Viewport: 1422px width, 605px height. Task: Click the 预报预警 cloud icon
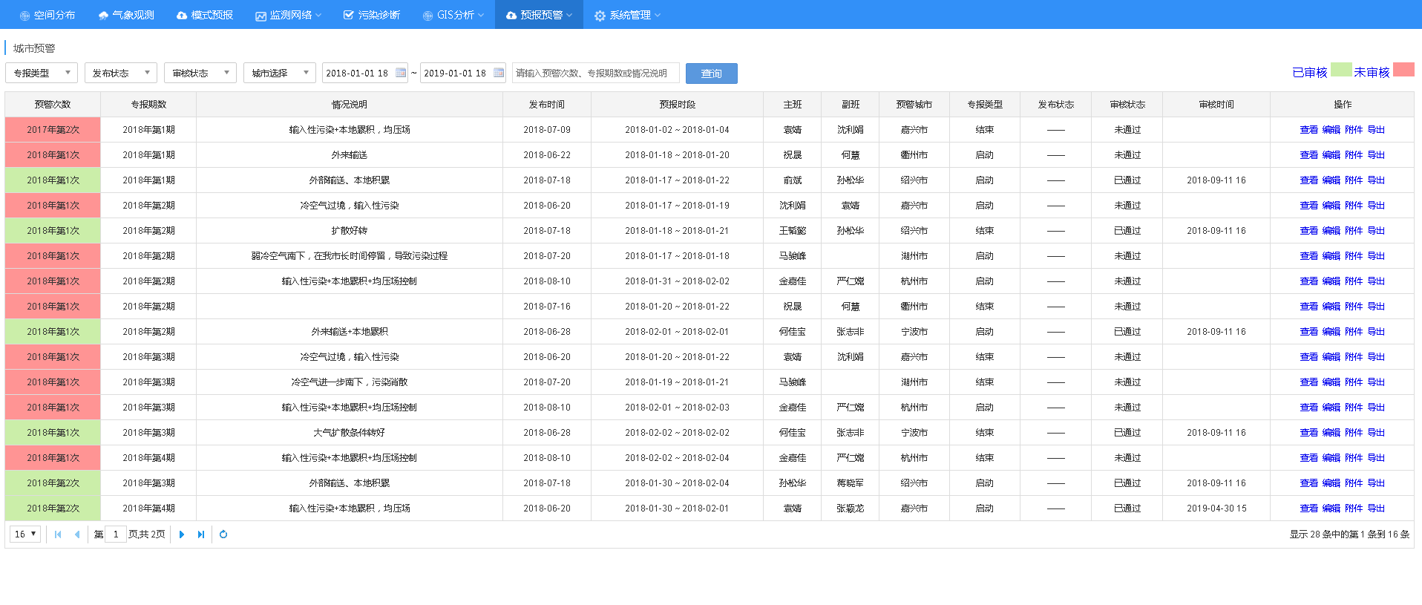[x=511, y=16]
